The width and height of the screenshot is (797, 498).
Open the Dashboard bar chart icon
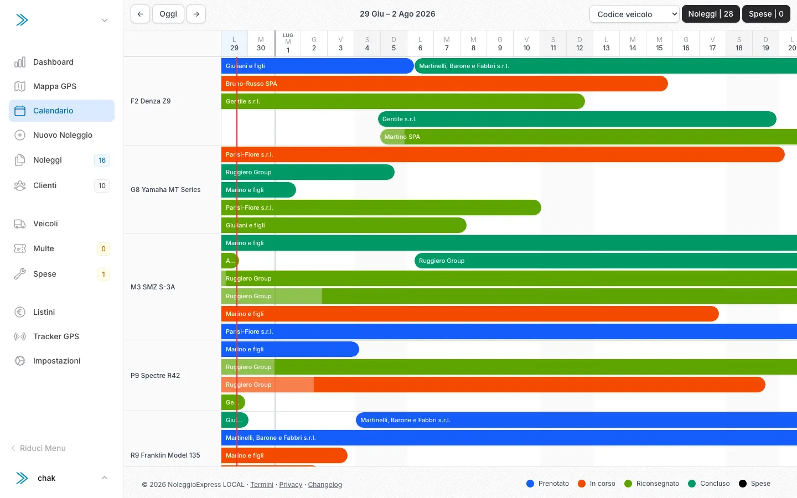click(x=20, y=62)
